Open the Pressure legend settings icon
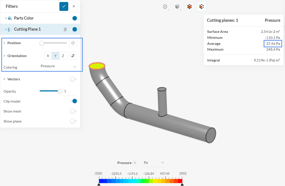Image resolution: width=285 pixels, height=186 pixels. (x=136, y=163)
